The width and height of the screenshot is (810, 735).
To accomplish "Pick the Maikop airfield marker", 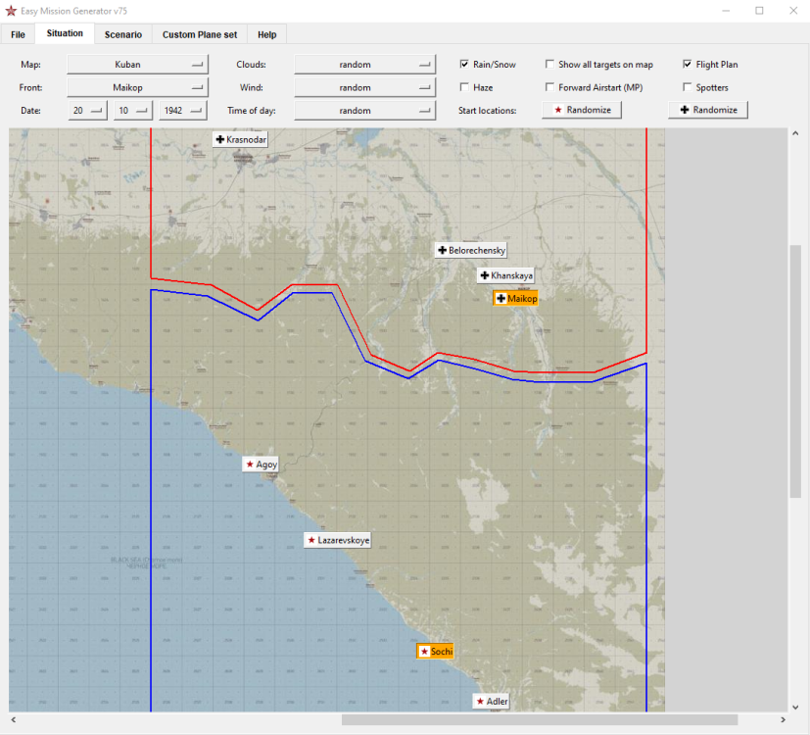I will tap(516, 298).
